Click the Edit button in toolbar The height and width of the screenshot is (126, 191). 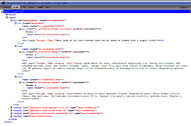pyautogui.click(x=19, y=3)
